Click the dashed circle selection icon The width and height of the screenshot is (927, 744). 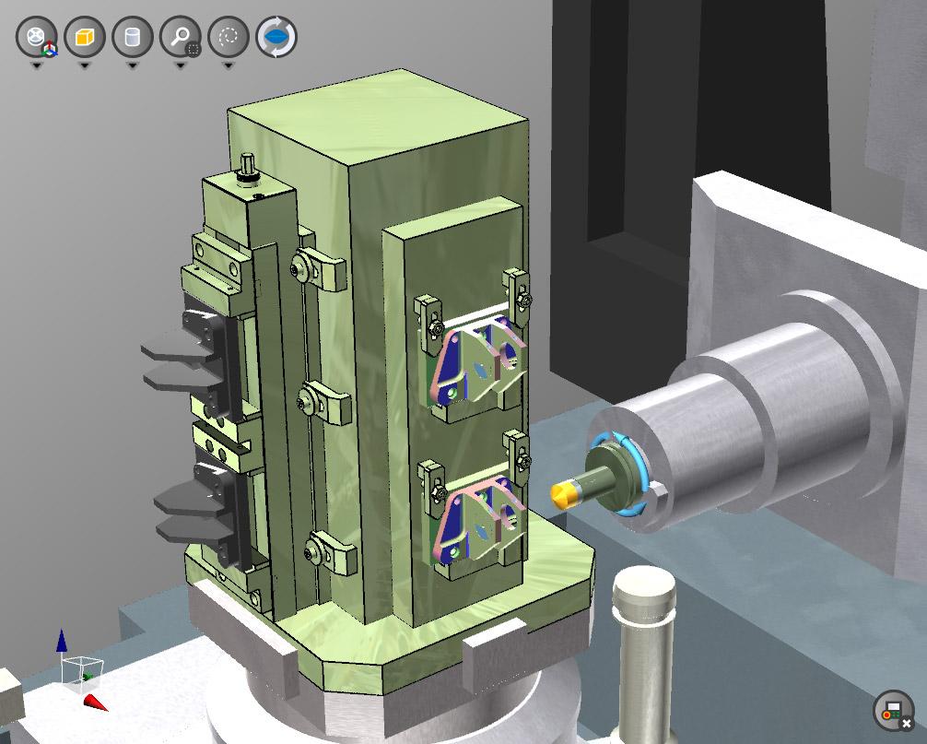pos(229,38)
